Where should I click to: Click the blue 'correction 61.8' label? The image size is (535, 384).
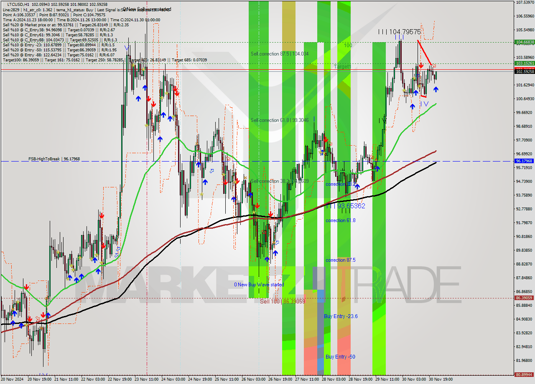click(x=341, y=220)
